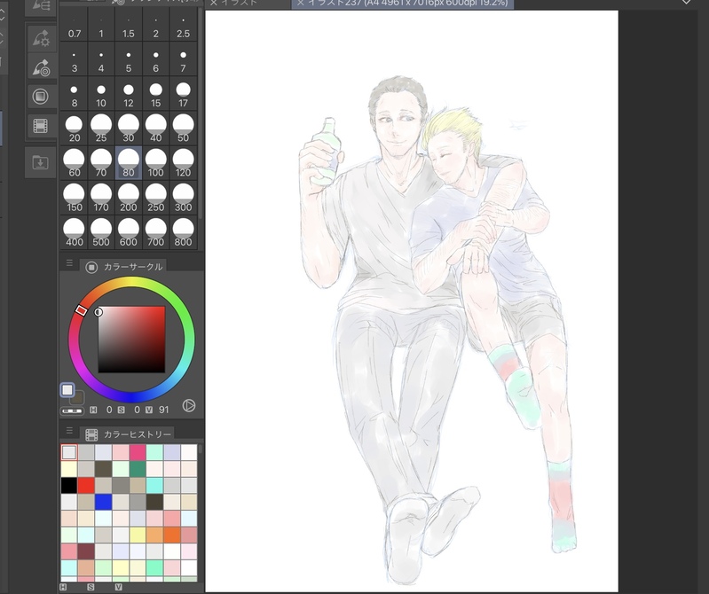Click the brush target settings icon
This screenshot has height=594, width=709.
(x=41, y=66)
